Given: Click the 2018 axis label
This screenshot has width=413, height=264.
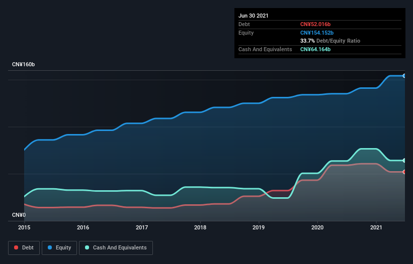Looking at the screenshot, I should (200, 227).
